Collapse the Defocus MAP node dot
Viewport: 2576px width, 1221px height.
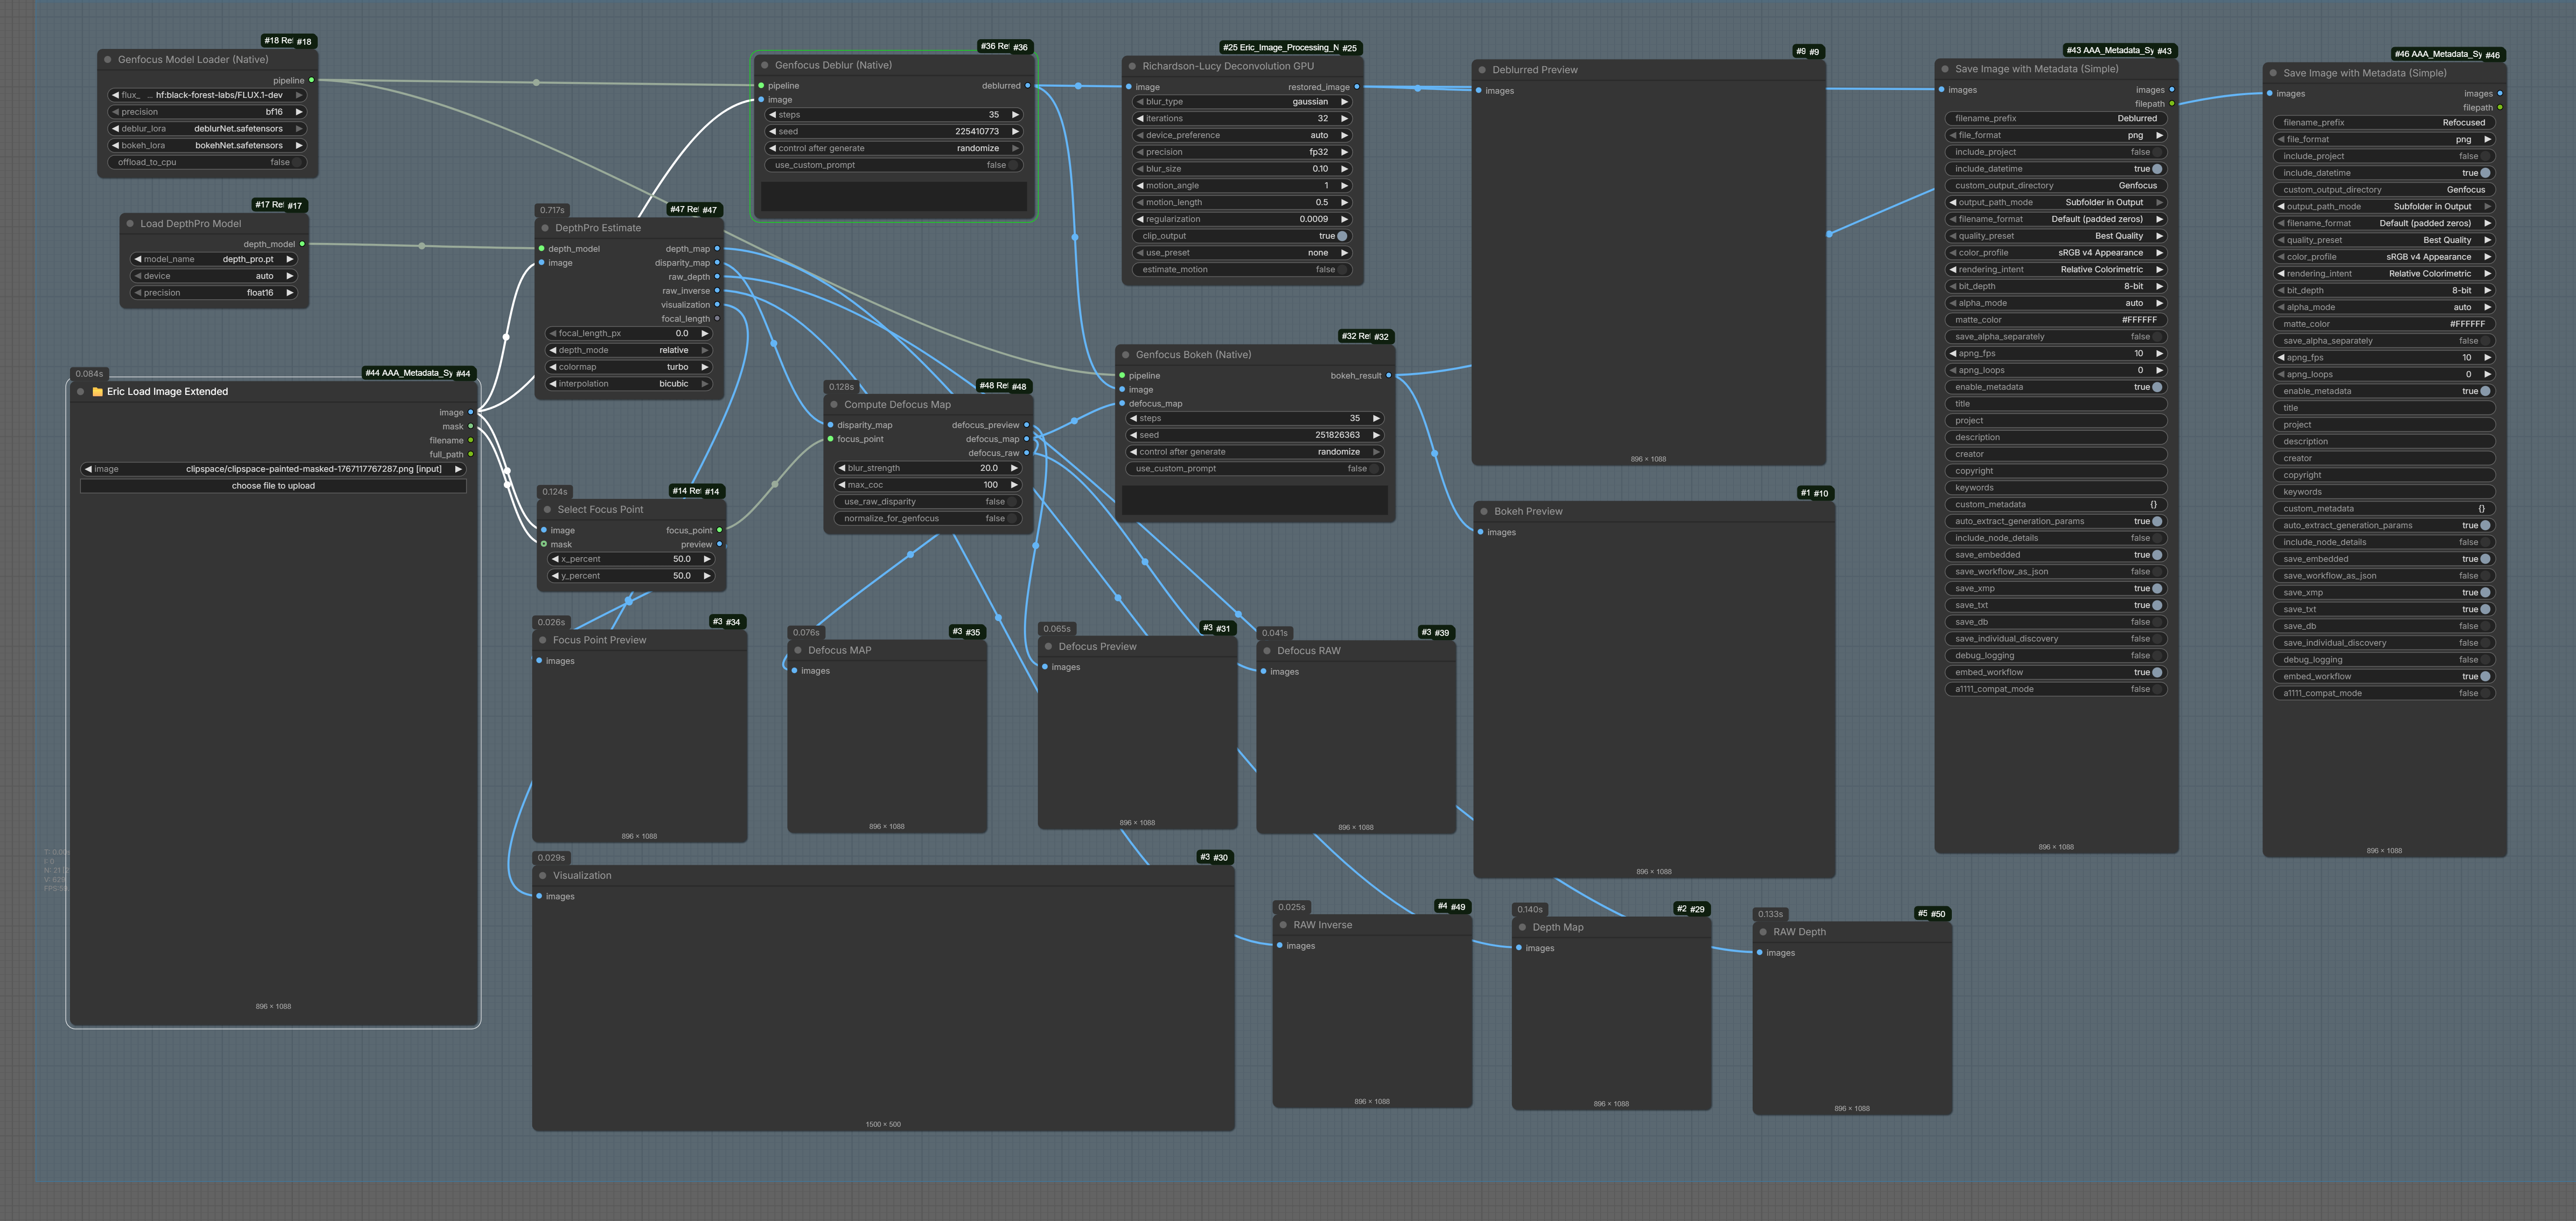pyautogui.click(x=798, y=650)
